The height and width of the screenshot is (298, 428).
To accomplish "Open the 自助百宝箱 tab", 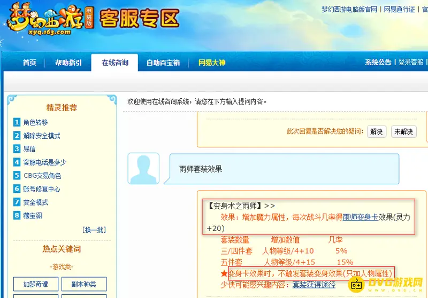I will click(x=163, y=62).
